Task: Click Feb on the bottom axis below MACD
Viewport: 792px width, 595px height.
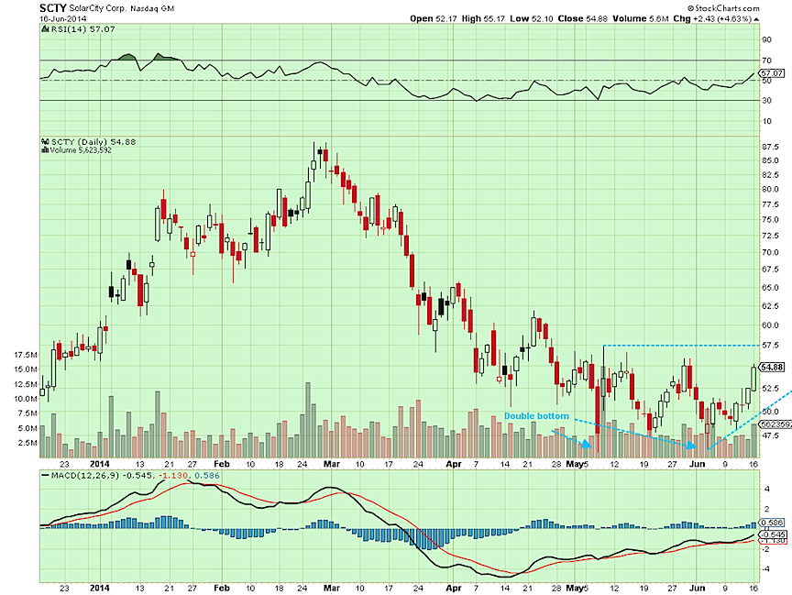Action: [221, 588]
